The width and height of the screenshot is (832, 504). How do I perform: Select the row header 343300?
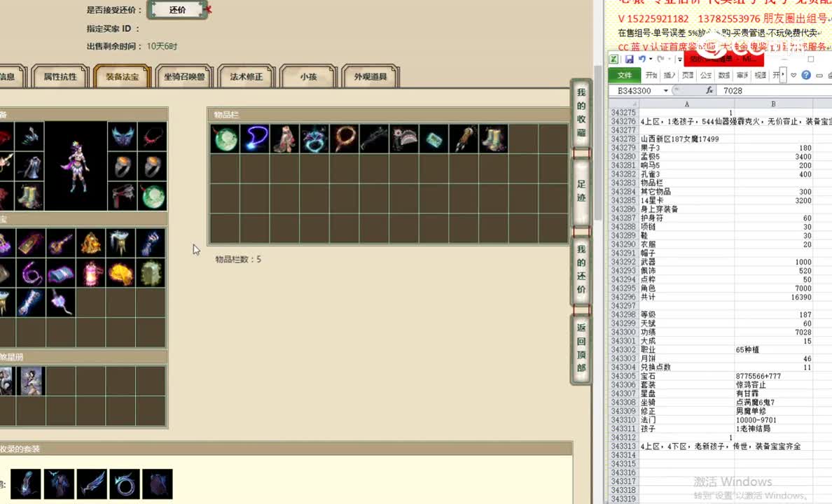[x=623, y=332]
